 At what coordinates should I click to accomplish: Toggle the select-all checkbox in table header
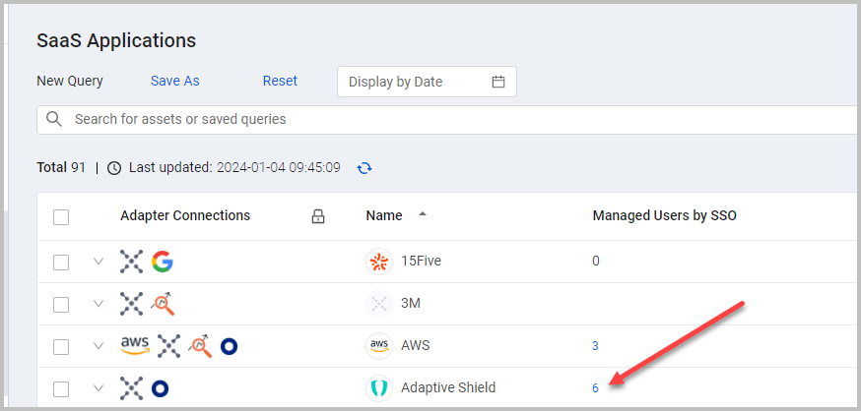[61, 217]
